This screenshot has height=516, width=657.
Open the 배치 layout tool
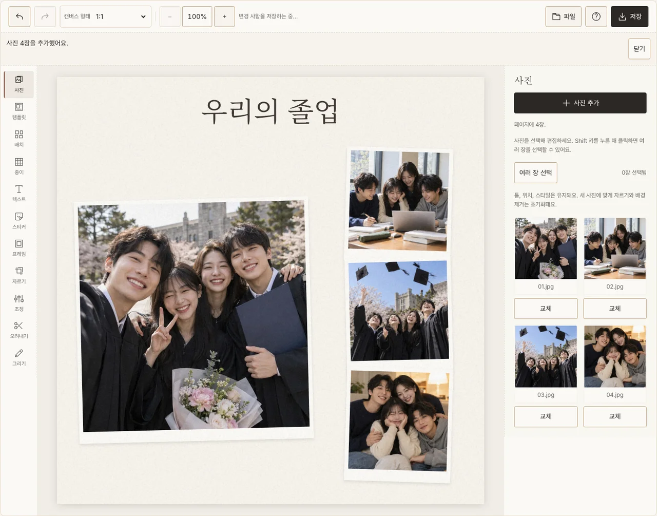(19, 139)
